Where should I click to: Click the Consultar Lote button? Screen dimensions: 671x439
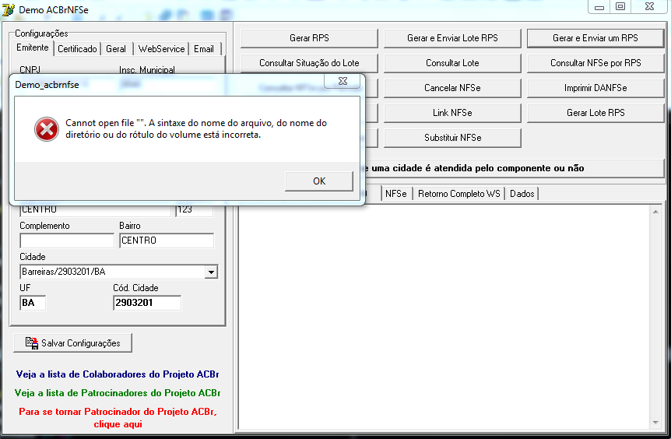click(x=452, y=63)
